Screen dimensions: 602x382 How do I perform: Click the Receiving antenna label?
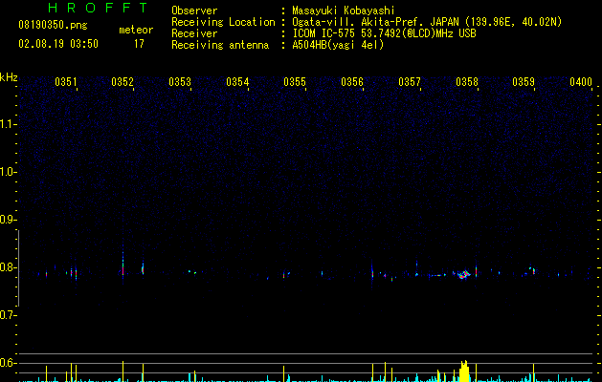coord(220,45)
